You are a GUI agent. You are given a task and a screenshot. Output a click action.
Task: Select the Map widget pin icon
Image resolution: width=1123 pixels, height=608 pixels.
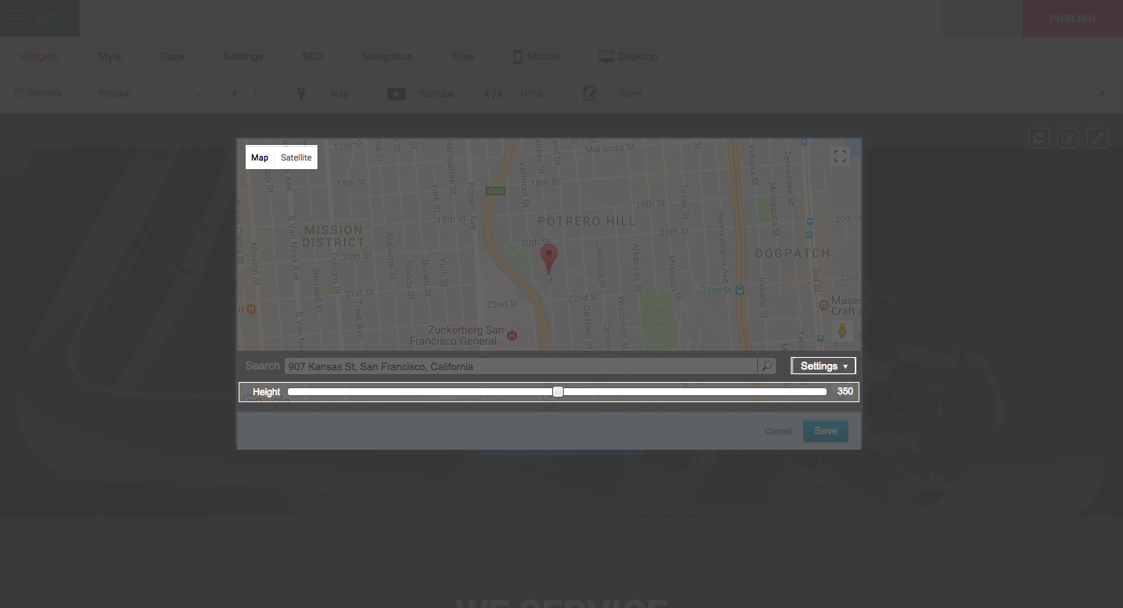301,94
